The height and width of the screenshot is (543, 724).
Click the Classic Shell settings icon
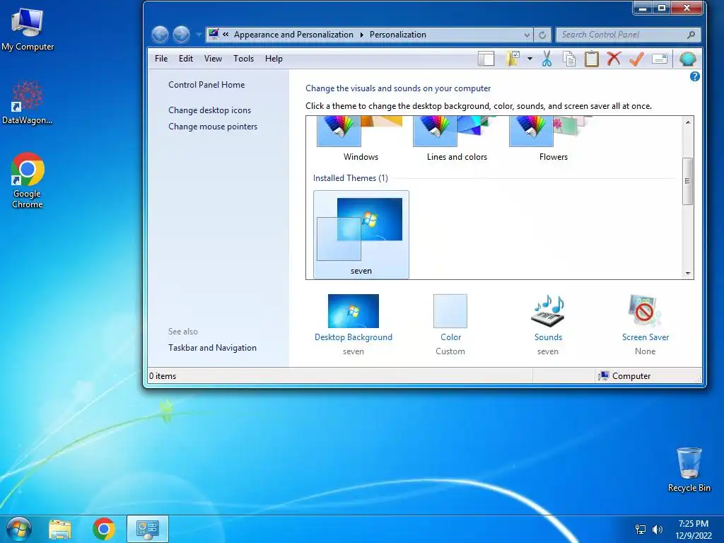click(687, 59)
